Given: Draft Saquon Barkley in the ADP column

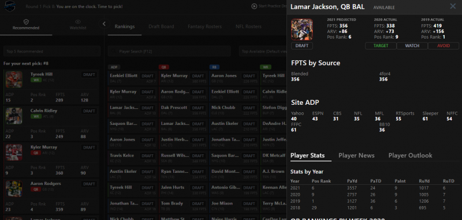Looking at the screenshot, I should (148, 124).
